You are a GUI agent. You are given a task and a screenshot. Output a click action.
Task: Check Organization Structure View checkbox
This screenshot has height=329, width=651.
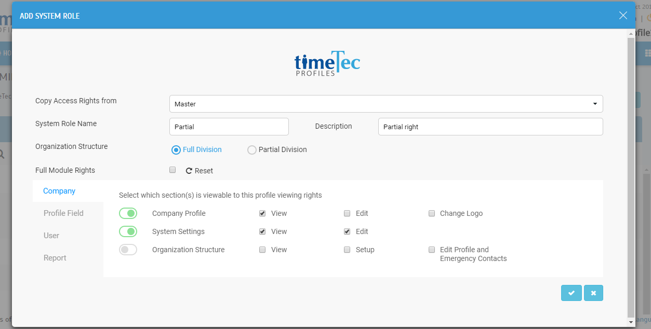pos(262,250)
